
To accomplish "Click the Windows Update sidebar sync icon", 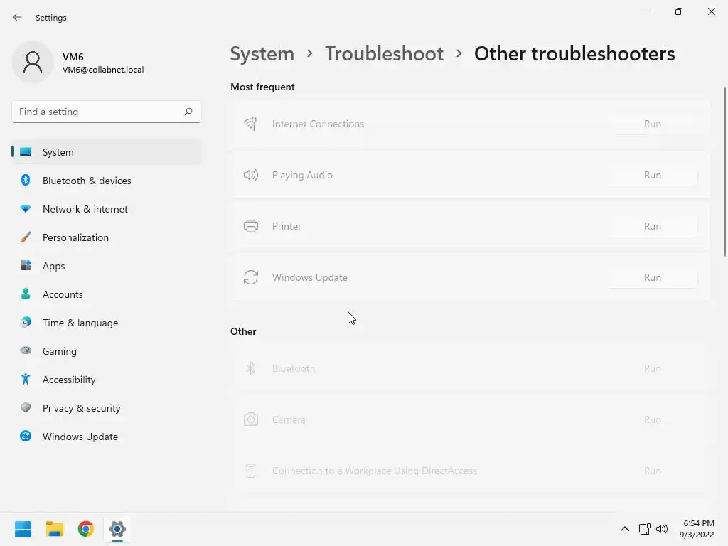I will 26,436.
